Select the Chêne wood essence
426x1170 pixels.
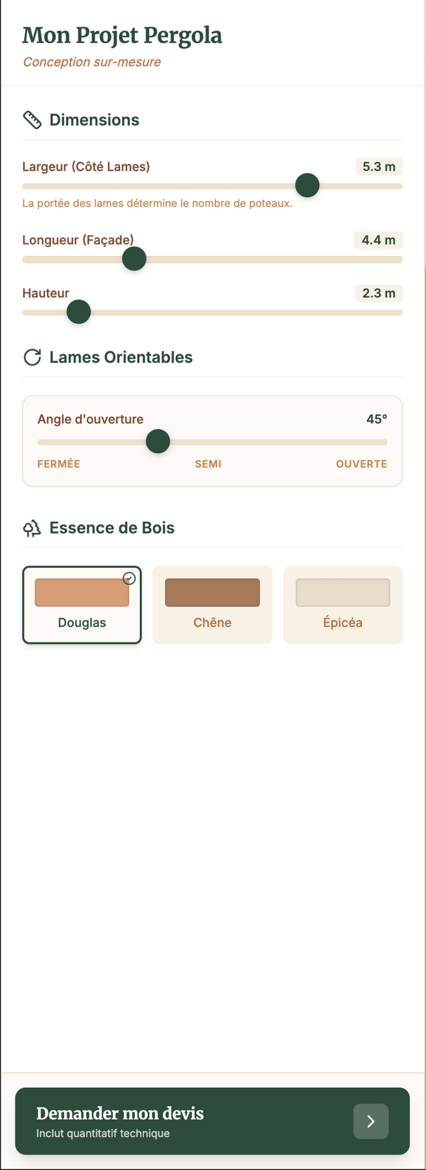[212, 604]
